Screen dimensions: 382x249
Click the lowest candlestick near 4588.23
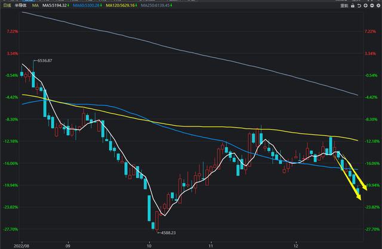[157, 220]
